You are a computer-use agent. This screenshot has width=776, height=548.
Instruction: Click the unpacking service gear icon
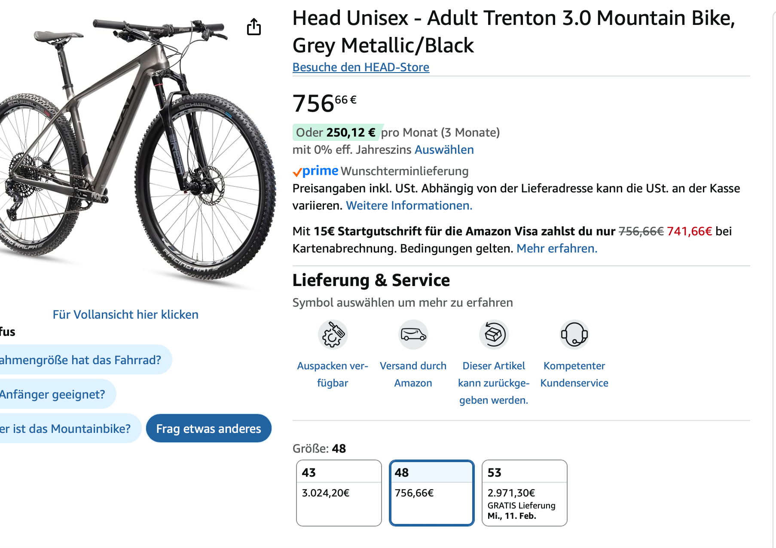(x=333, y=335)
